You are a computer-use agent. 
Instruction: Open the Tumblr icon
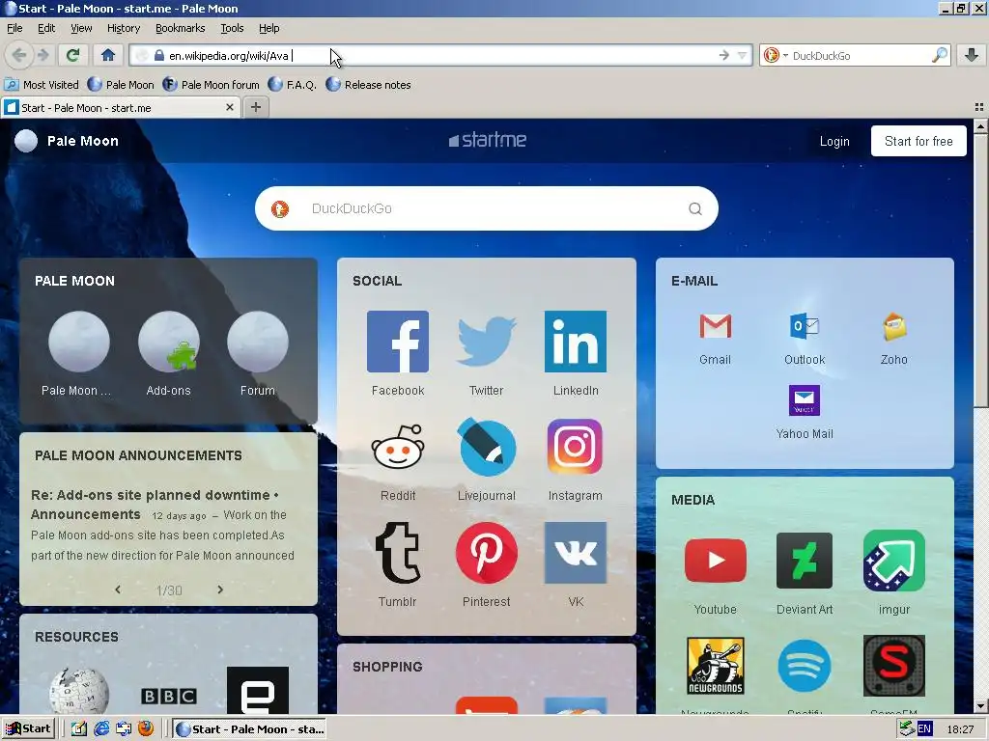pos(397,553)
